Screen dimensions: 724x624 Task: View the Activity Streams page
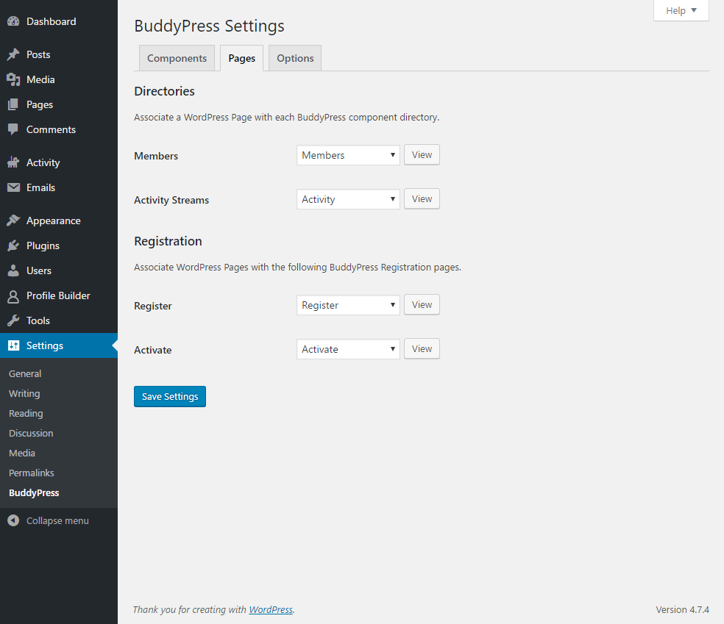click(422, 198)
